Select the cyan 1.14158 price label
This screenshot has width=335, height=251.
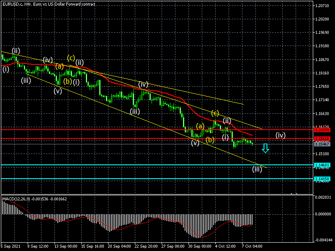(322, 179)
